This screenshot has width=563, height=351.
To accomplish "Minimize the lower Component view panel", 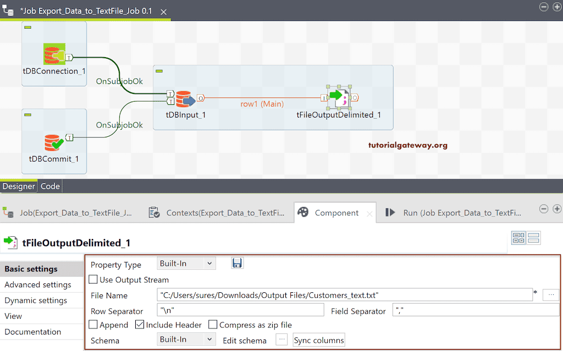I will 544,209.
